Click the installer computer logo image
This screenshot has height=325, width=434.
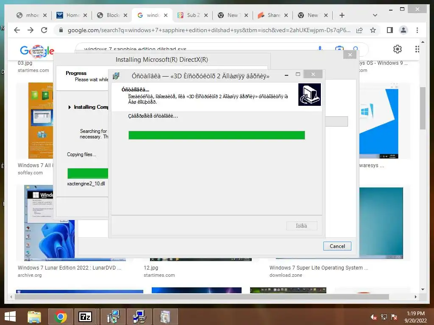click(x=309, y=94)
